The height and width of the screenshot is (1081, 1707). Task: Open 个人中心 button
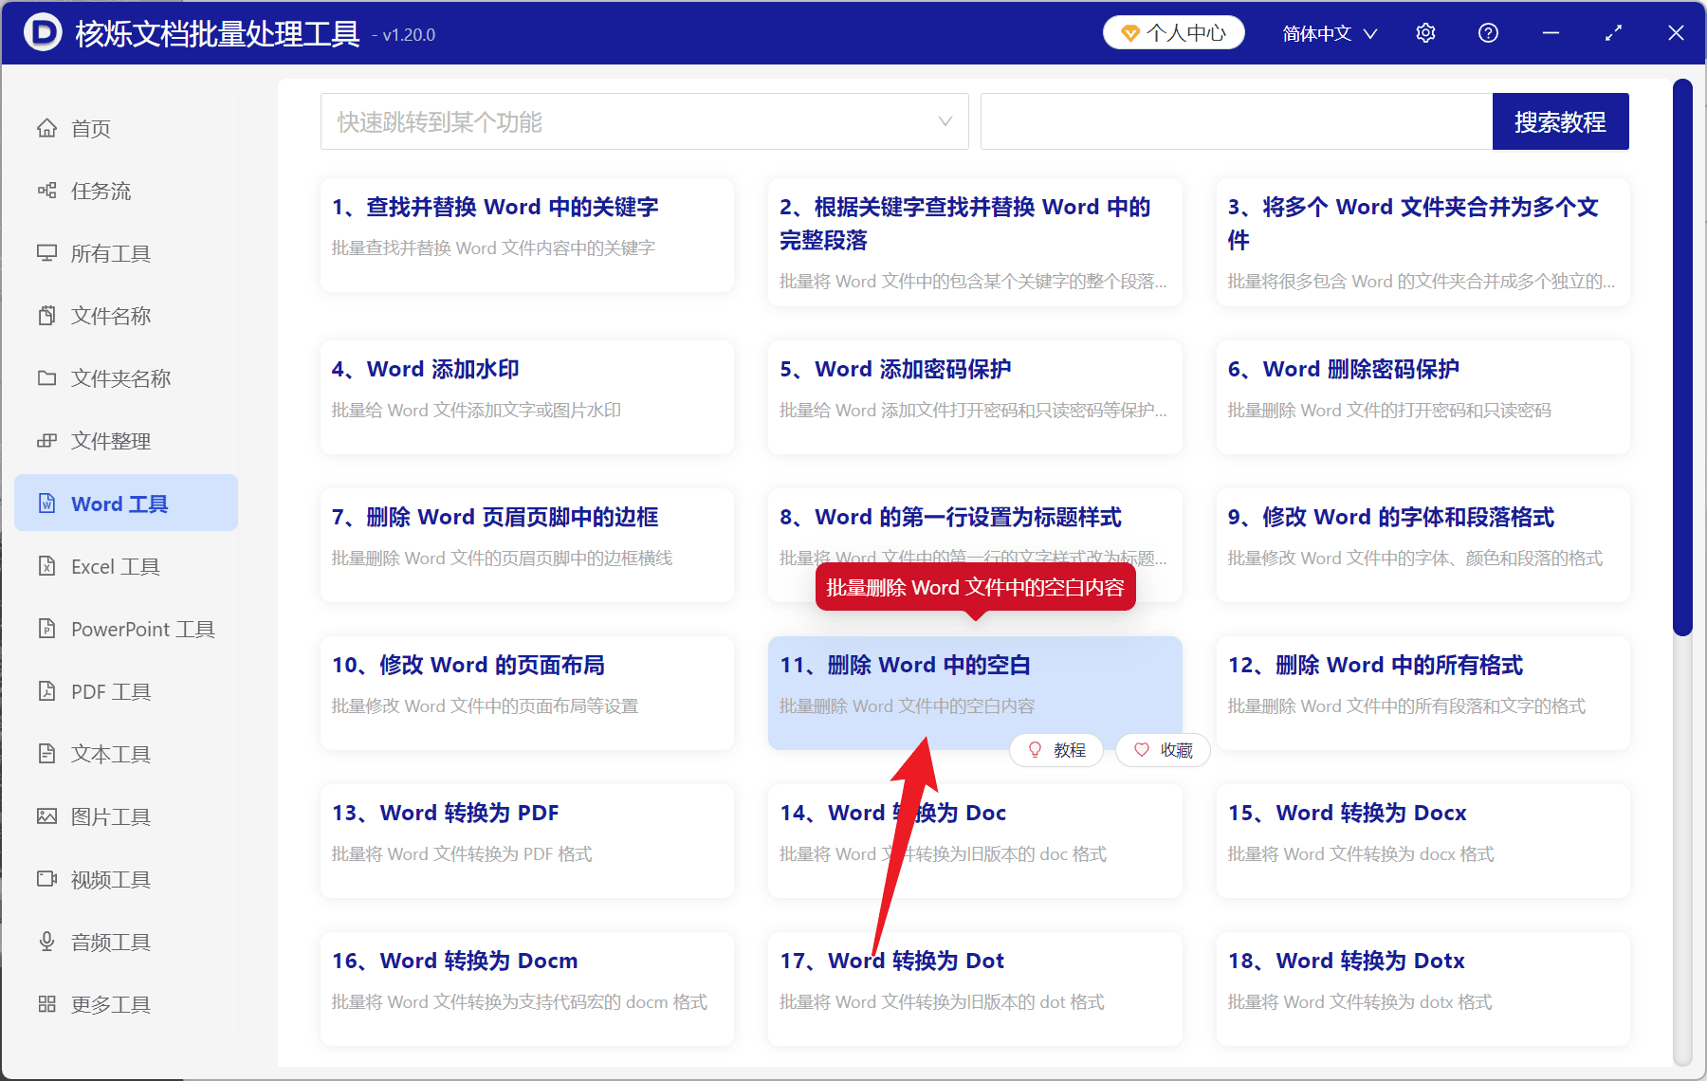click(1173, 33)
